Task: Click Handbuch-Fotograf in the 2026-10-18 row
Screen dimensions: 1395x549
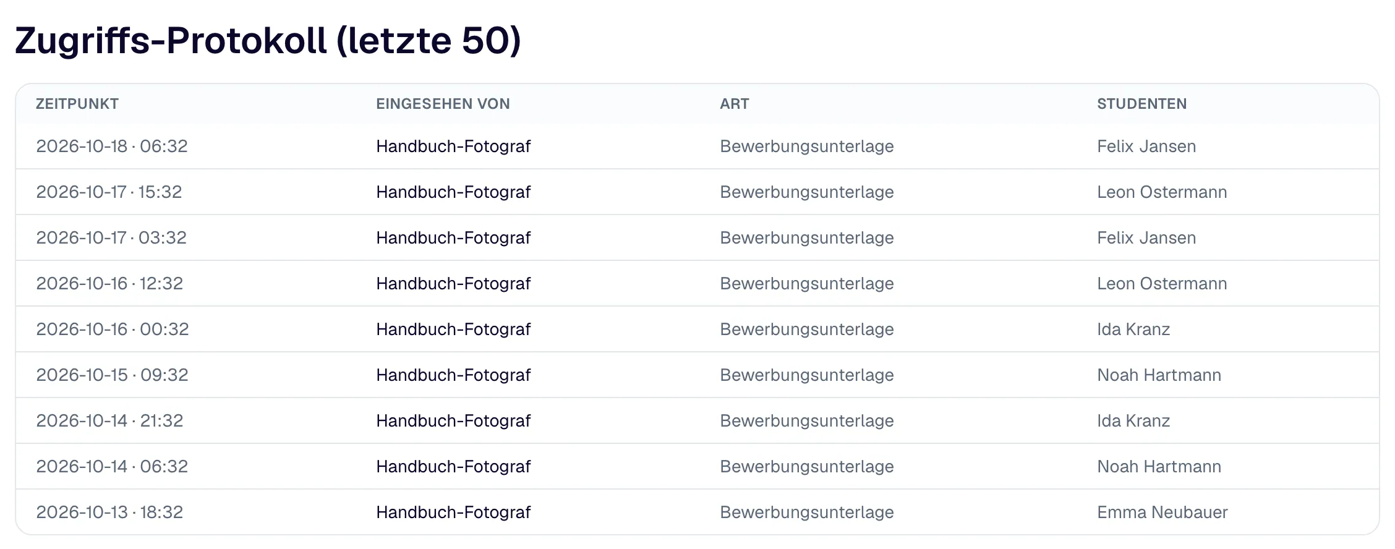Action: [x=453, y=147]
